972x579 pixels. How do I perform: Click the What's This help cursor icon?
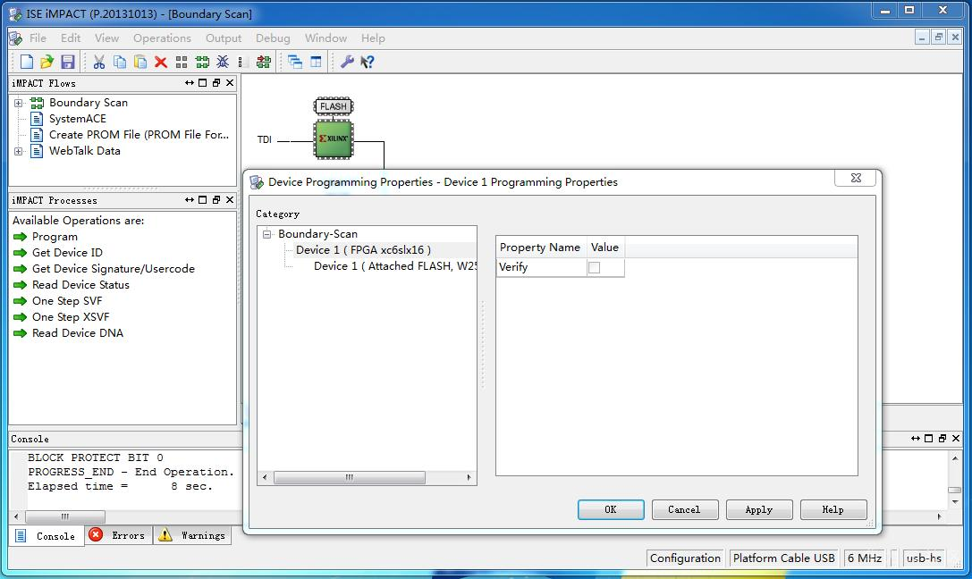(367, 62)
